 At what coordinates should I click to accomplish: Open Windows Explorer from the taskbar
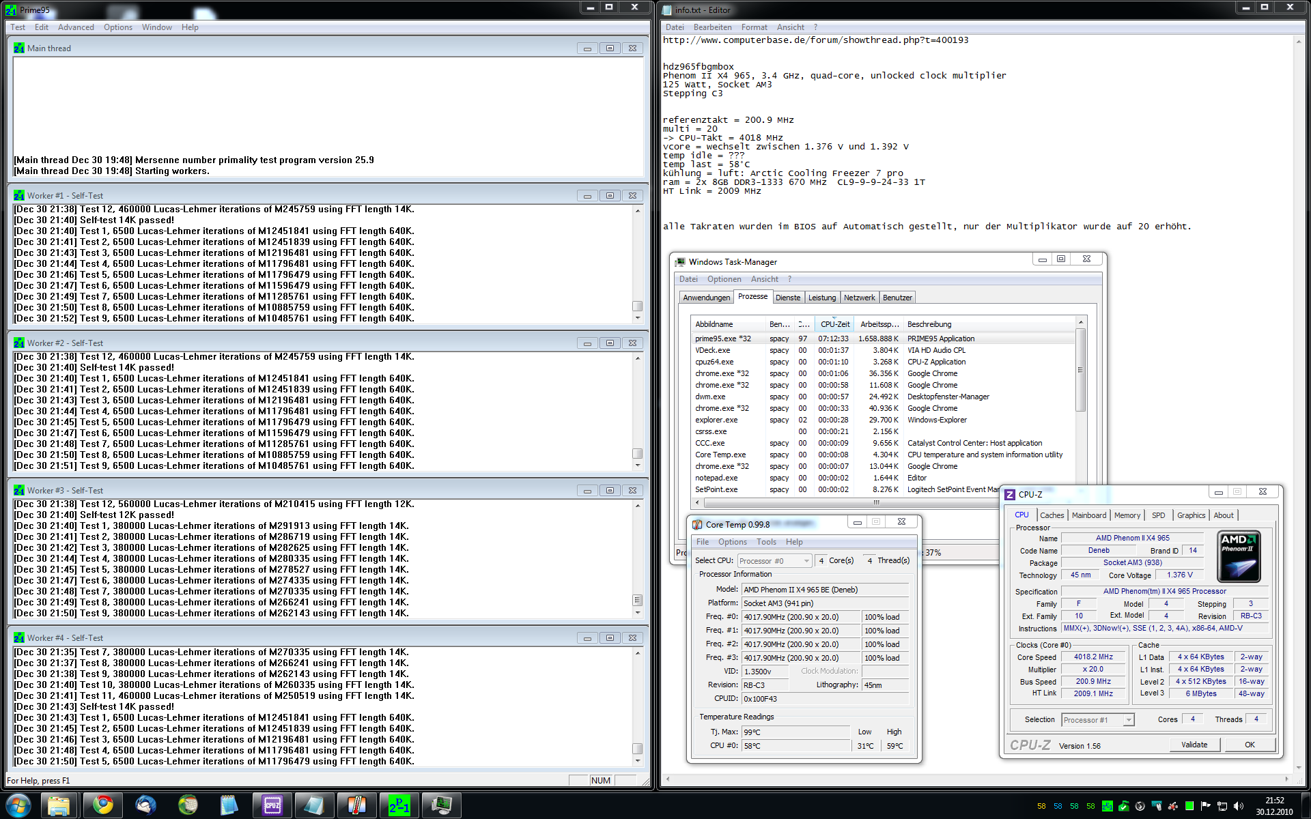pos(59,805)
